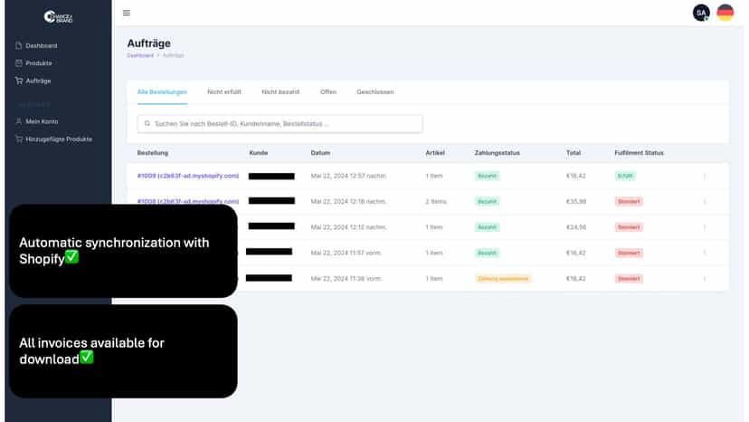Click the Fulfilment Status column header
Image resolution: width=749 pixels, height=422 pixels.
[x=639, y=153]
